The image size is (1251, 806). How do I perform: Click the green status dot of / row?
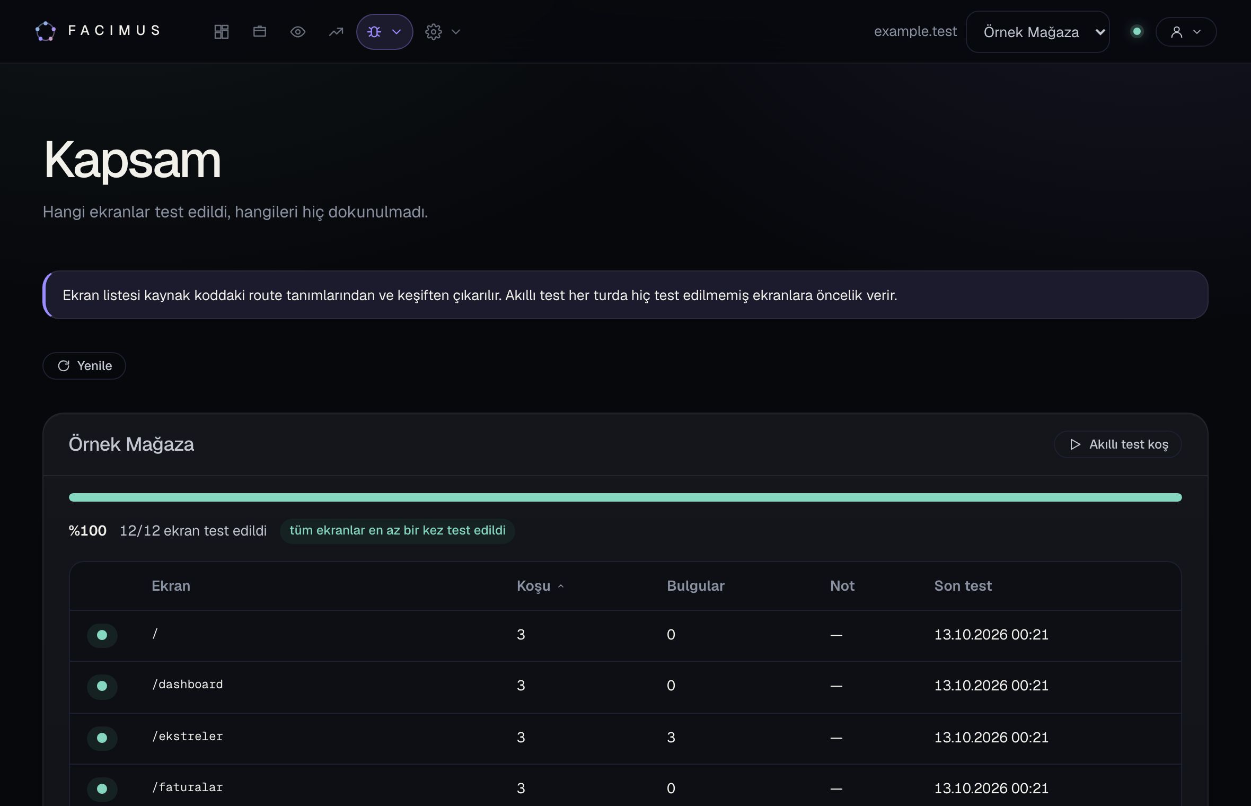tap(102, 635)
